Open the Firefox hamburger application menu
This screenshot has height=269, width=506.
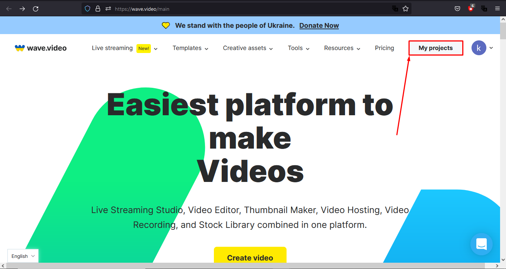pos(497,9)
